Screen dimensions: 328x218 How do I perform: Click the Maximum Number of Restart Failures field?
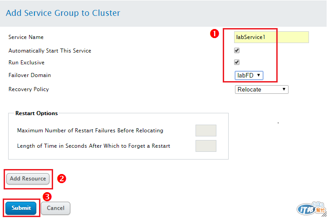206,131
